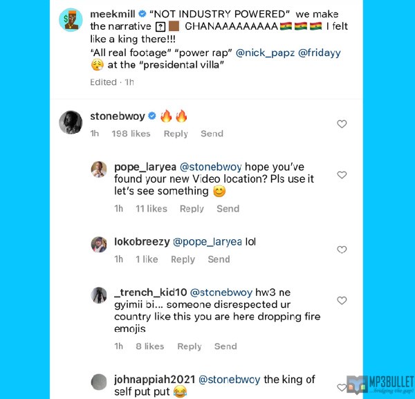This screenshot has width=415, height=399.
Task: Like _trench_kid10's comment
Action: pos(342,300)
